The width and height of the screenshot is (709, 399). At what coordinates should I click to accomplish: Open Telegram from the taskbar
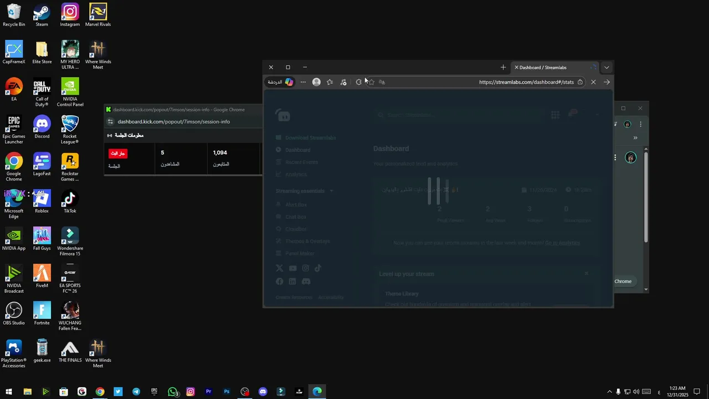click(x=136, y=392)
